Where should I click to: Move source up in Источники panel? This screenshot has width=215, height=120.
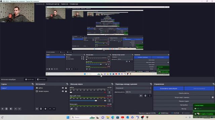pyautogui.click(x=50, y=109)
